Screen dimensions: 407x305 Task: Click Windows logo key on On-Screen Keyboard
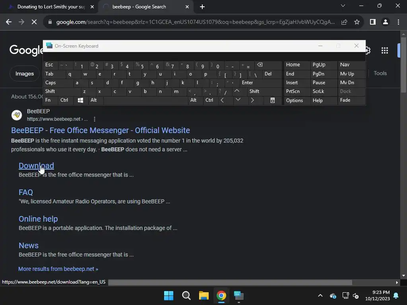[x=80, y=100]
